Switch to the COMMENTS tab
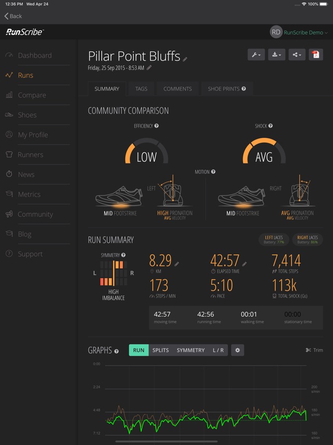333x445 pixels. (178, 89)
